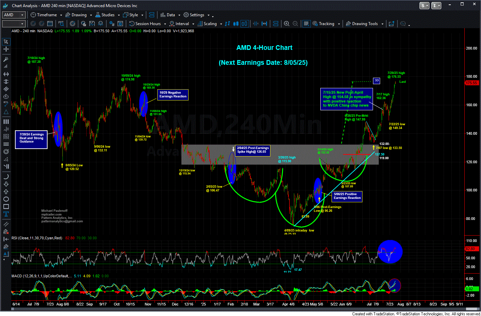The height and width of the screenshot is (316, 481).
Task: Click the calendar window icon
Action: tap(50, 24)
